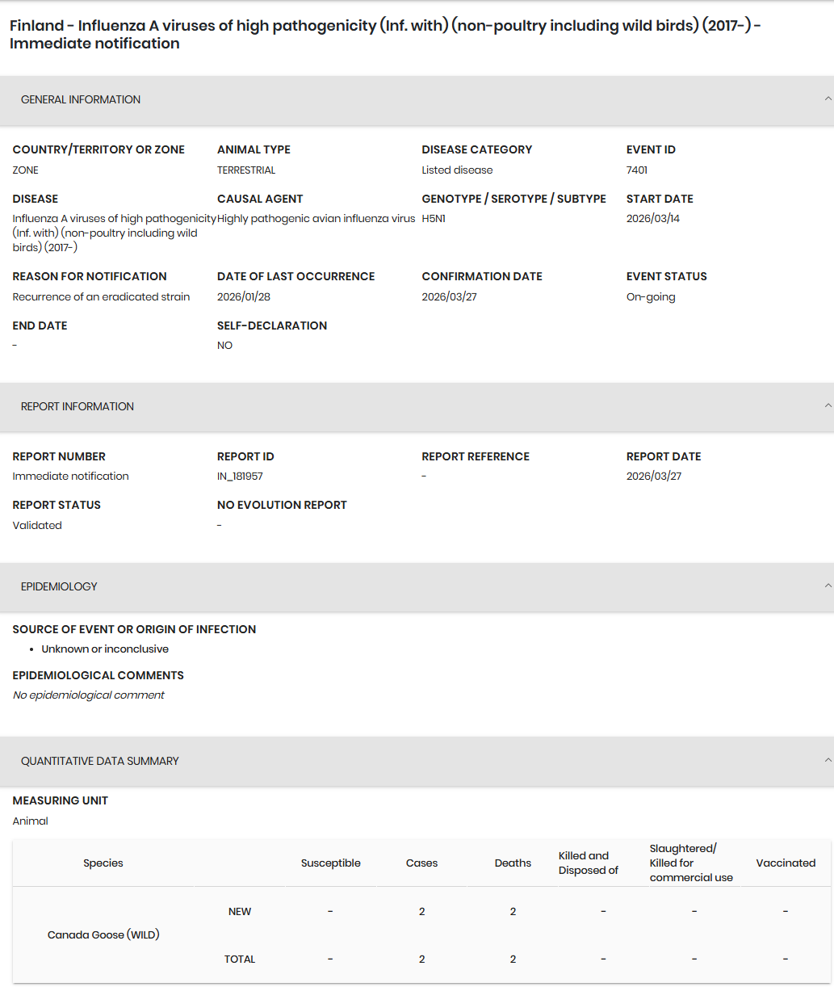Image resolution: width=834 pixels, height=987 pixels.
Task: Click the Susceptible column header
Action: [331, 863]
